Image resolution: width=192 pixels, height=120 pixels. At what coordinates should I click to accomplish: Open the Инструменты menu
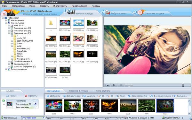tap(60, 6)
